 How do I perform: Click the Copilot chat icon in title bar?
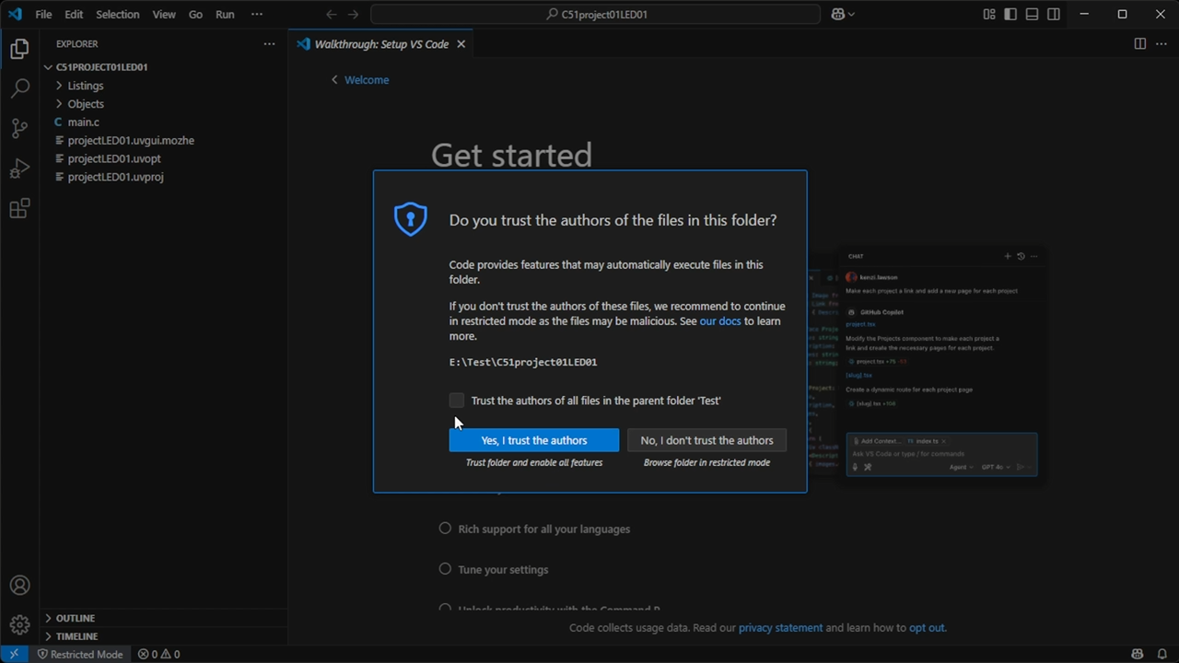coord(838,14)
